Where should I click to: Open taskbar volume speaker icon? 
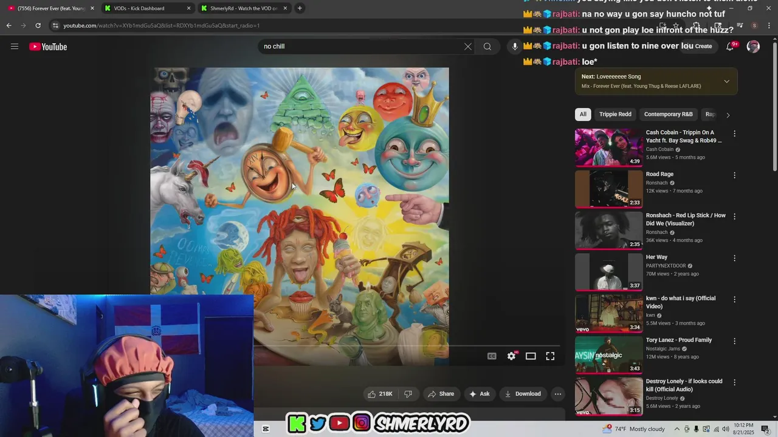[725, 429]
